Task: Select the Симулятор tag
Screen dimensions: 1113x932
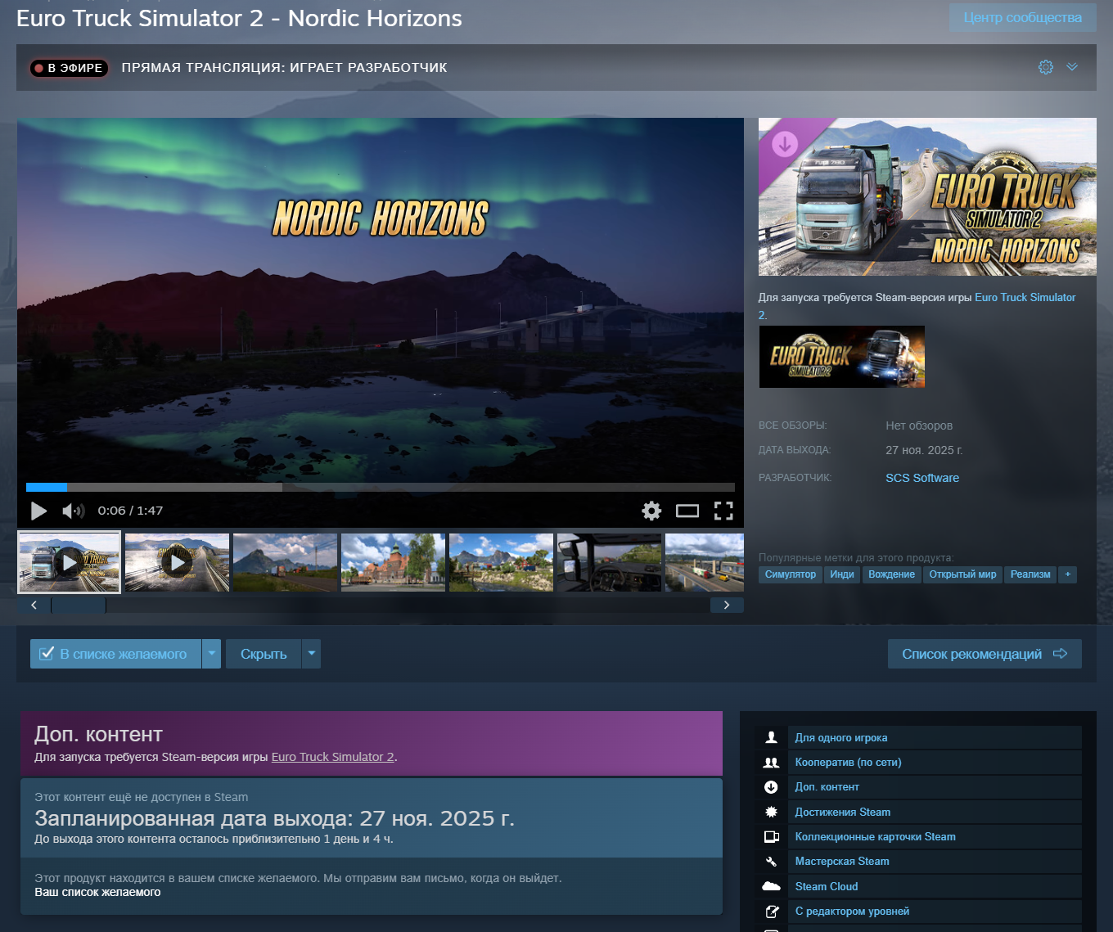Action: coord(791,574)
